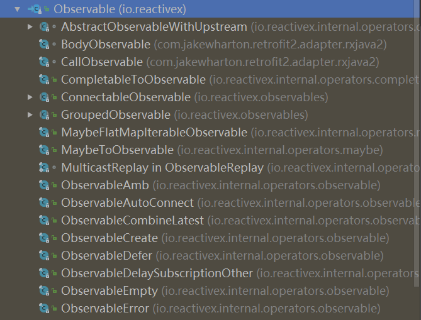The height and width of the screenshot is (320, 421).
Task: Select the ObservableAmb class
Action: [105, 185]
